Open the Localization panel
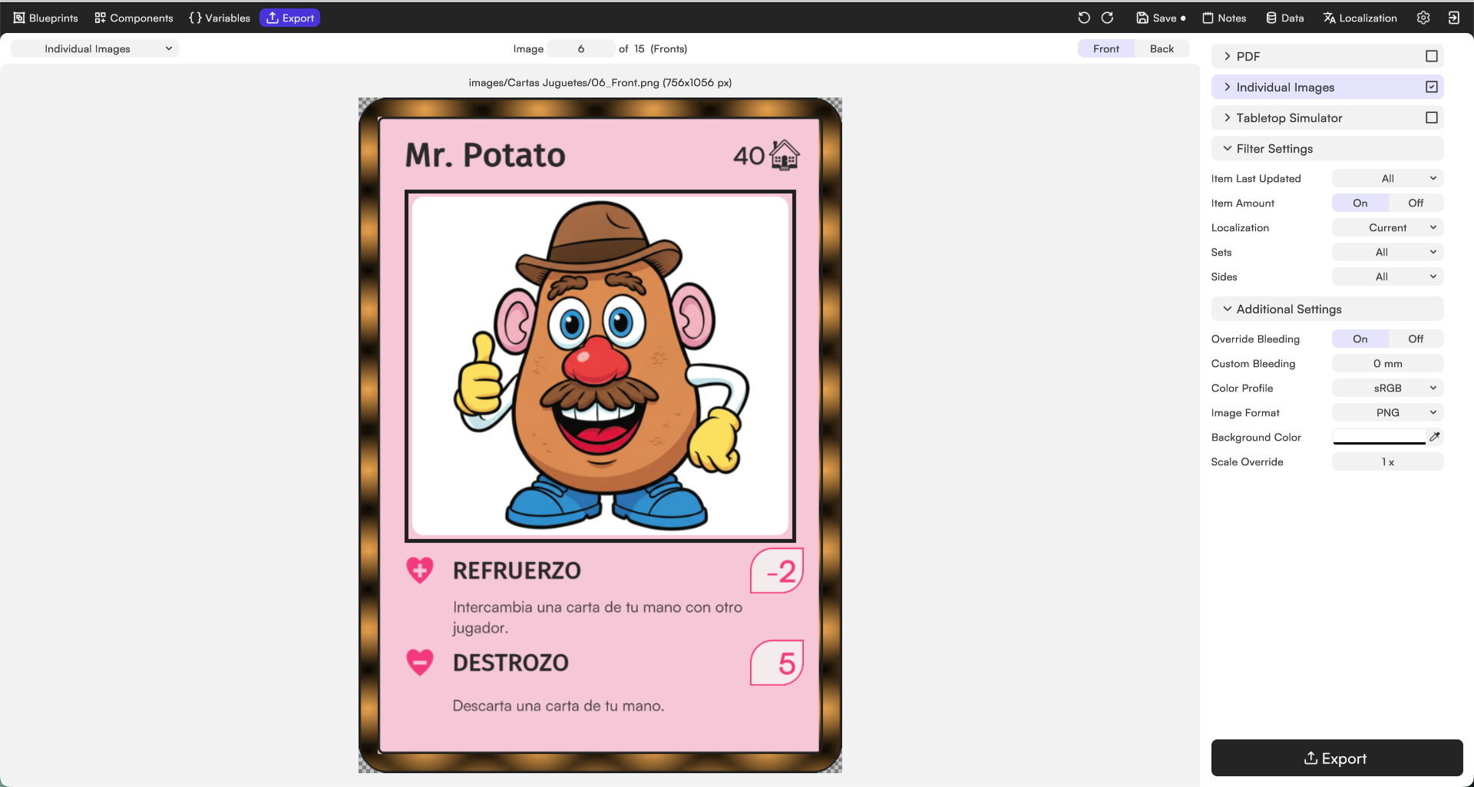1474x787 pixels. [x=1360, y=18]
